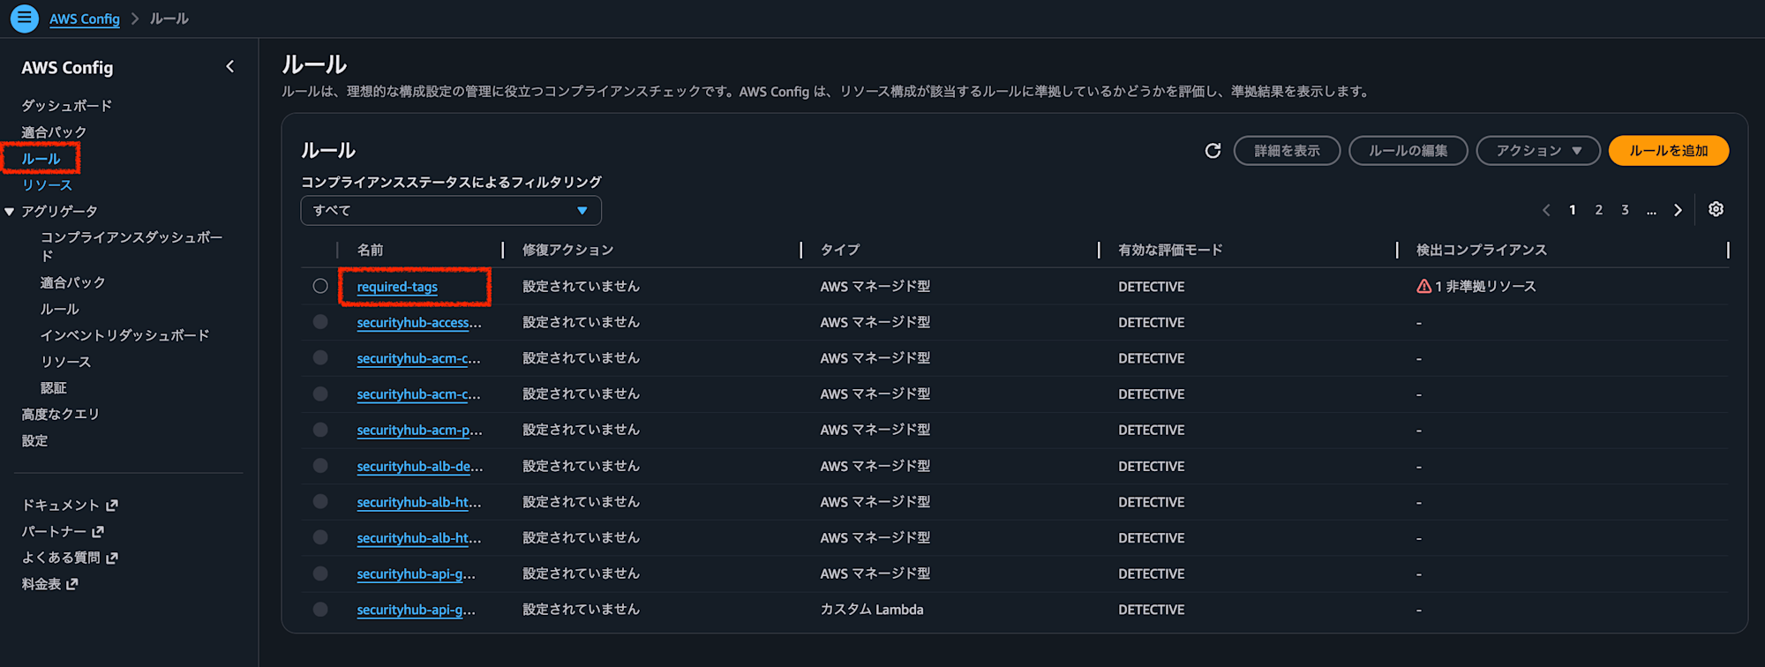Sort by 名前 column header
The image size is (1765, 667).
click(371, 251)
